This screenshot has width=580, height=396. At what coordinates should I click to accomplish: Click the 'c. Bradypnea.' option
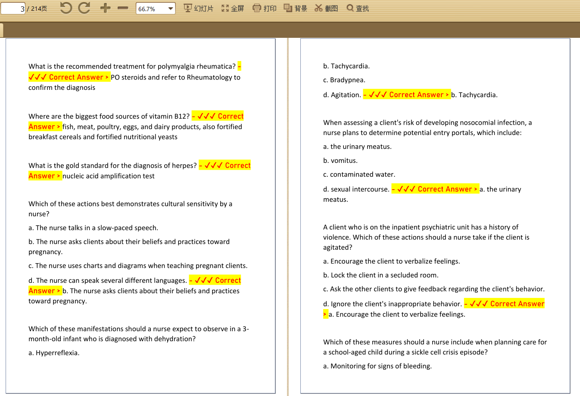344,80
